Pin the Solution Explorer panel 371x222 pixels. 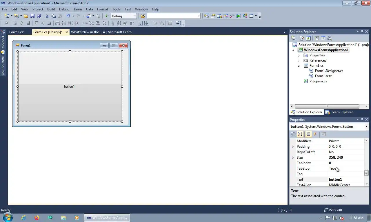[x=362, y=32]
